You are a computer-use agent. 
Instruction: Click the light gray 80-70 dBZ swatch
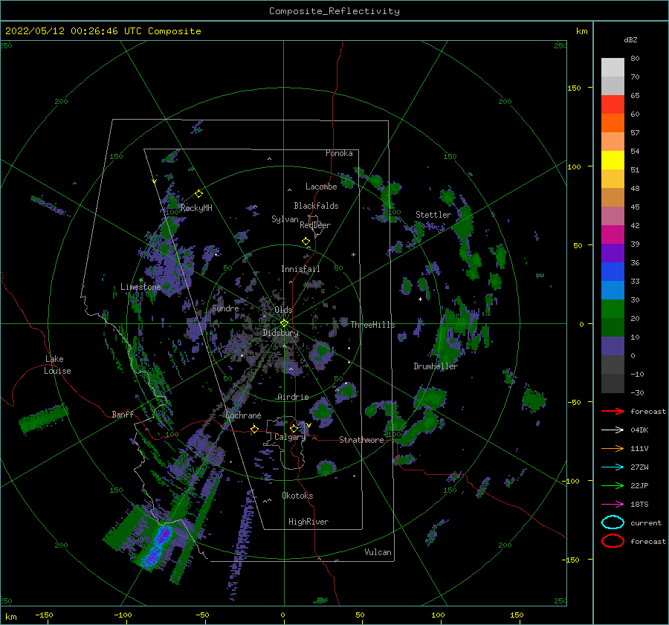(613, 68)
